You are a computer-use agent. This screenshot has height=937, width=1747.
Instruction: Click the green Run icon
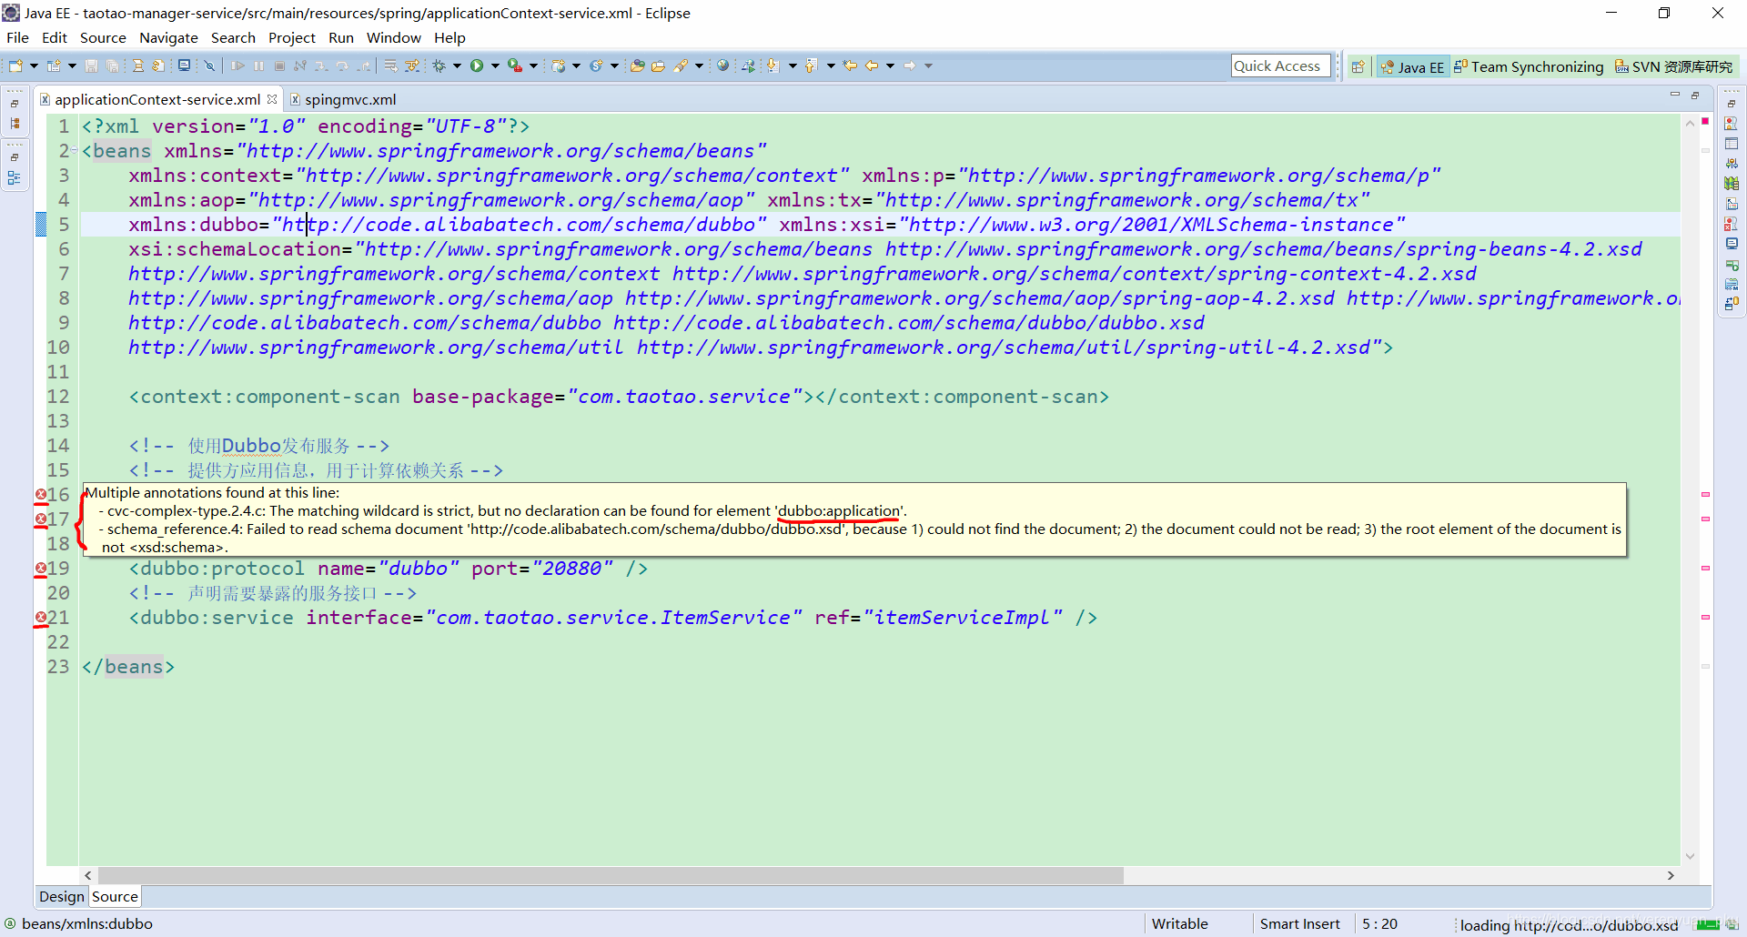(x=476, y=65)
